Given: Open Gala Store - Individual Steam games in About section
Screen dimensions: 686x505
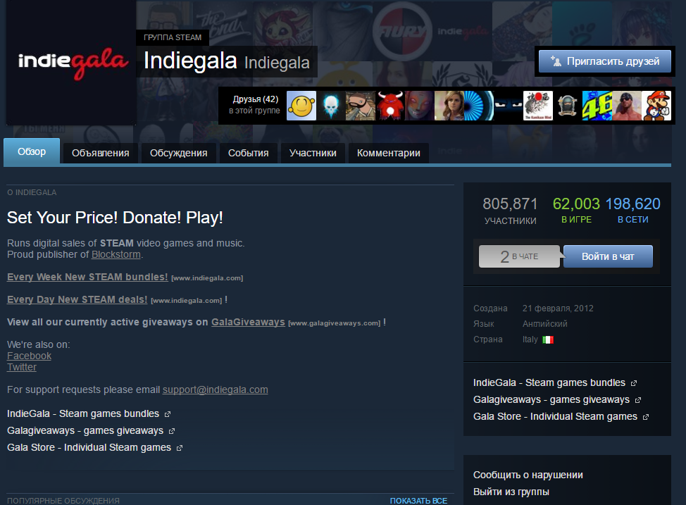Looking at the screenshot, I should 89,448.
